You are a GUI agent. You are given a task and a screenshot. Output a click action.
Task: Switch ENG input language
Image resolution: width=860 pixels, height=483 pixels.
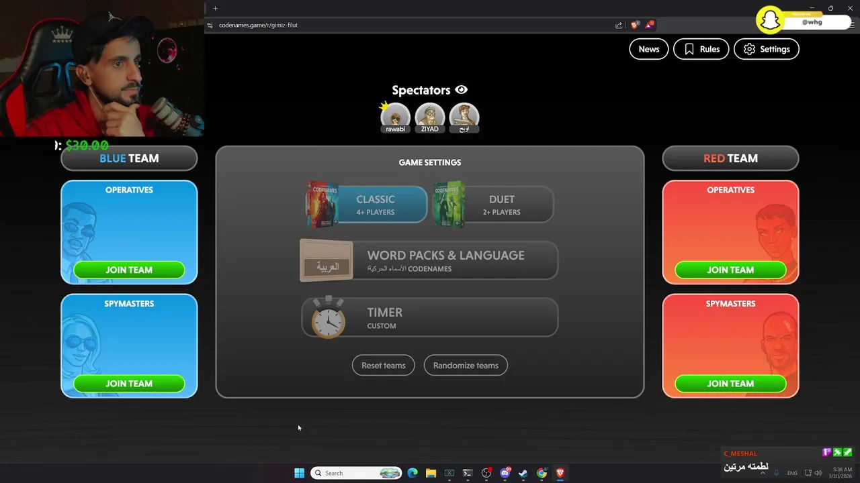click(792, 473)
